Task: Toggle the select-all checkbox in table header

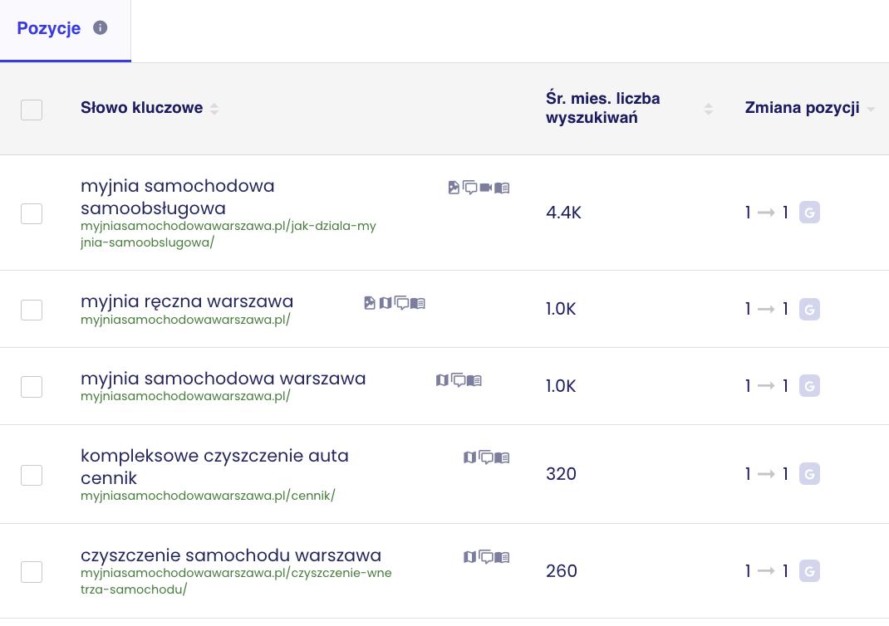Action: [x=32, y=110]
